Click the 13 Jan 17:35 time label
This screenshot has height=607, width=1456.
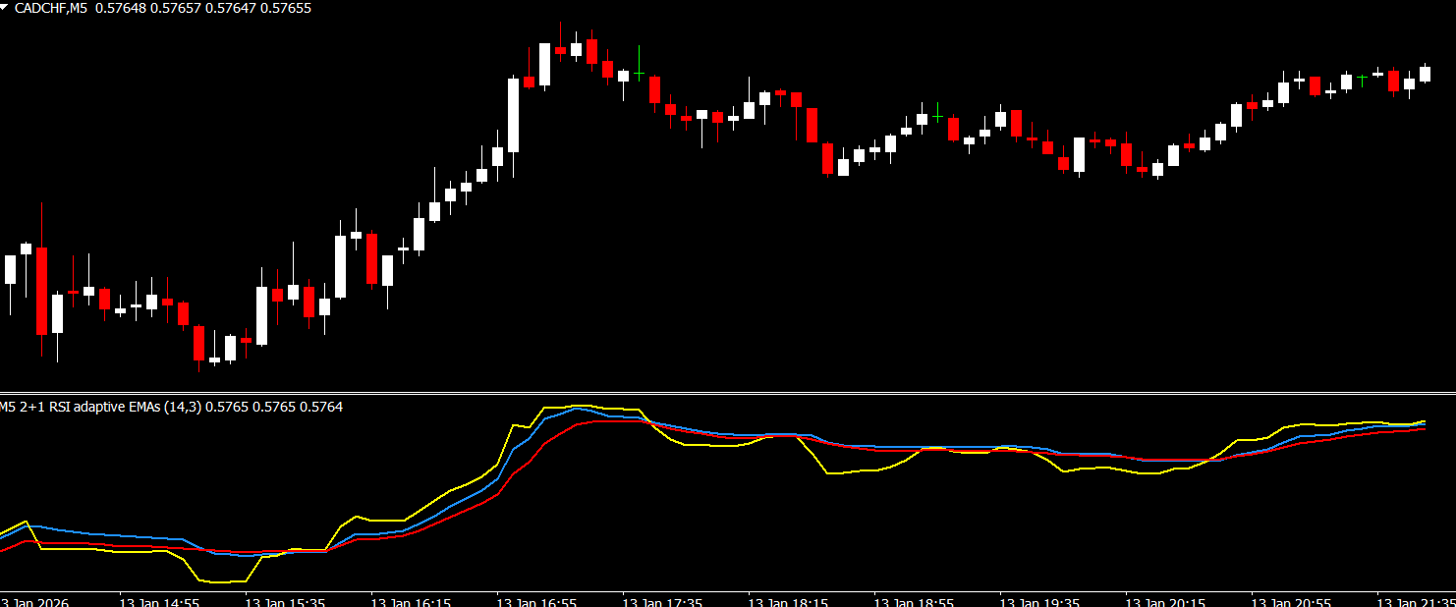point(662,599)
